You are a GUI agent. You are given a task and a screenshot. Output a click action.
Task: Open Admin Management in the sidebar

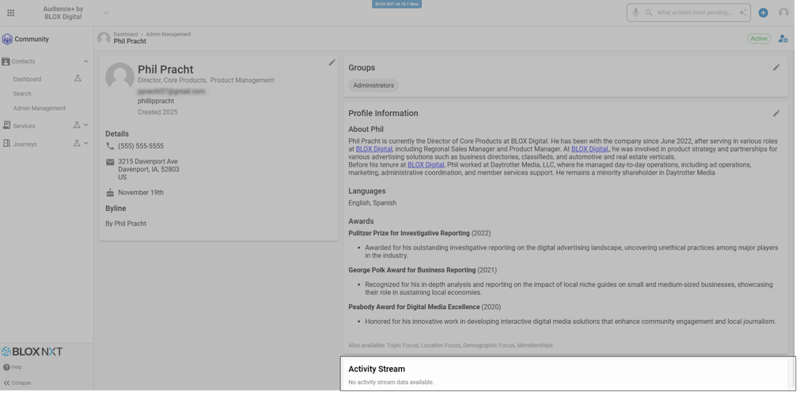click(40, 108)
